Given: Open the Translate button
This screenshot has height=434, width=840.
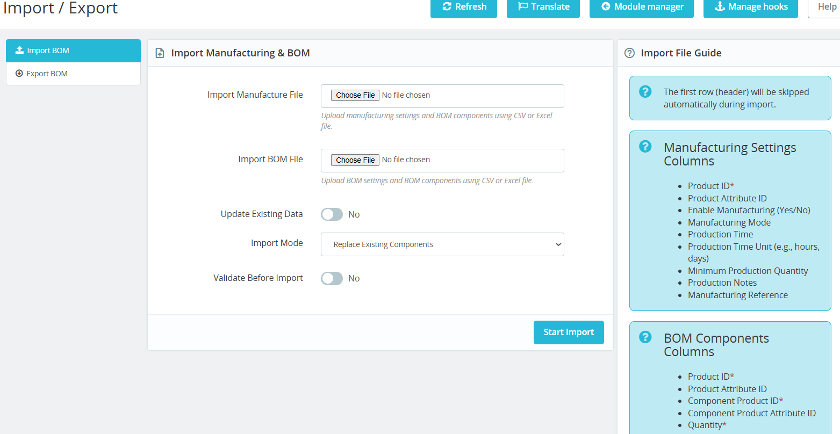Looking at the screenshot, I should [x=543, y=7].
